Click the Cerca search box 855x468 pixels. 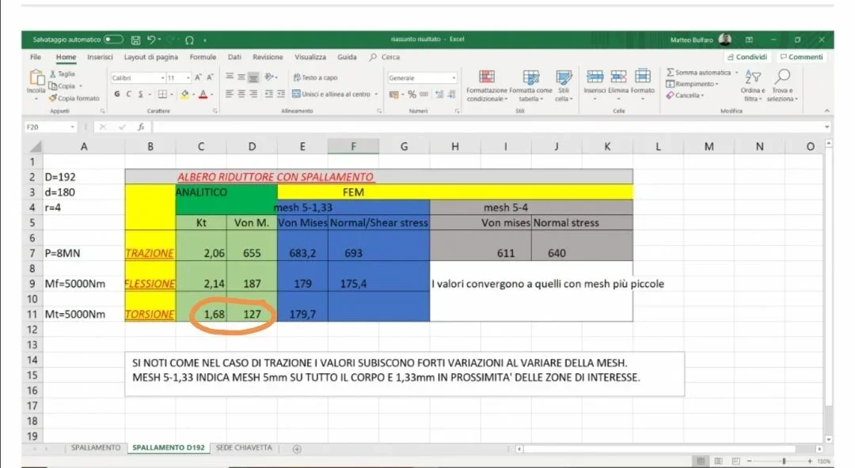(x=385, y=57)
